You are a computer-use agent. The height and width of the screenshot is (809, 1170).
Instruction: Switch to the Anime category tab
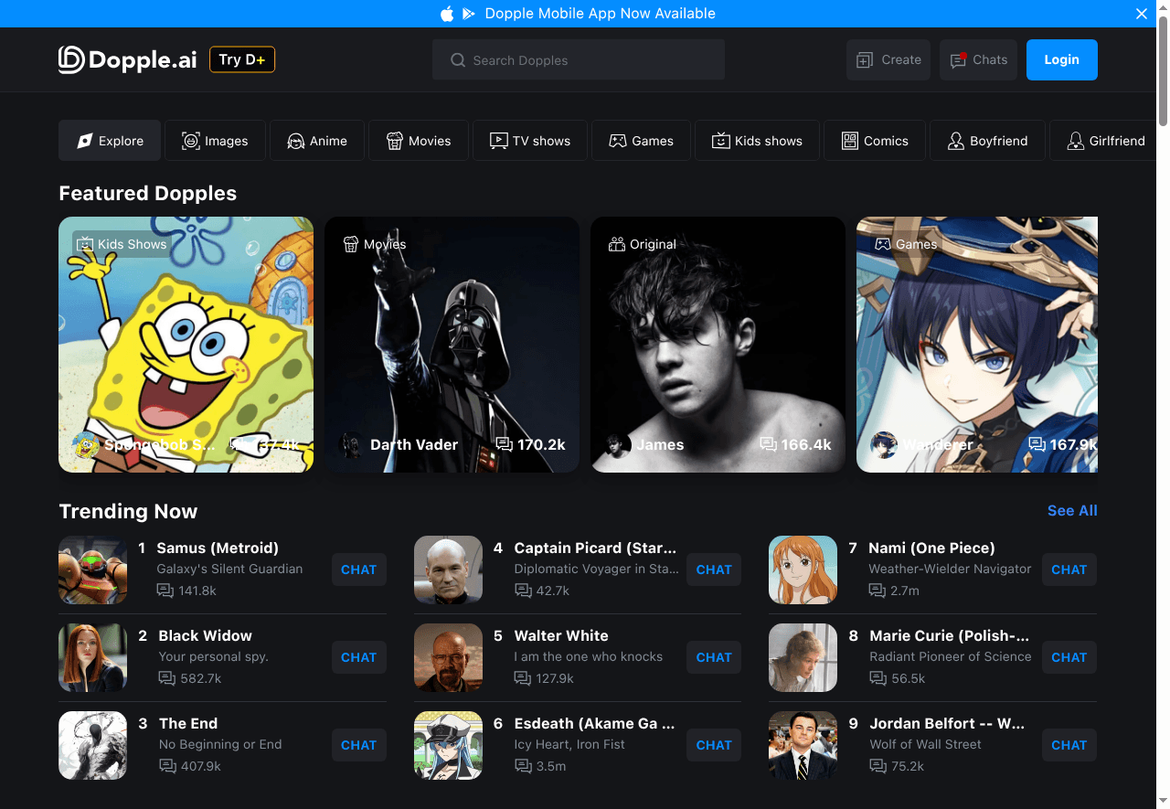317,141
